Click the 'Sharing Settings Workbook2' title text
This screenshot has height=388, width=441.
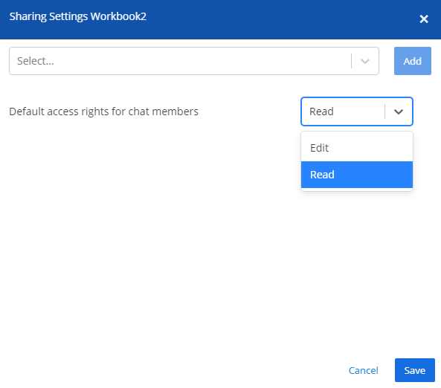[x=78, y=16]
